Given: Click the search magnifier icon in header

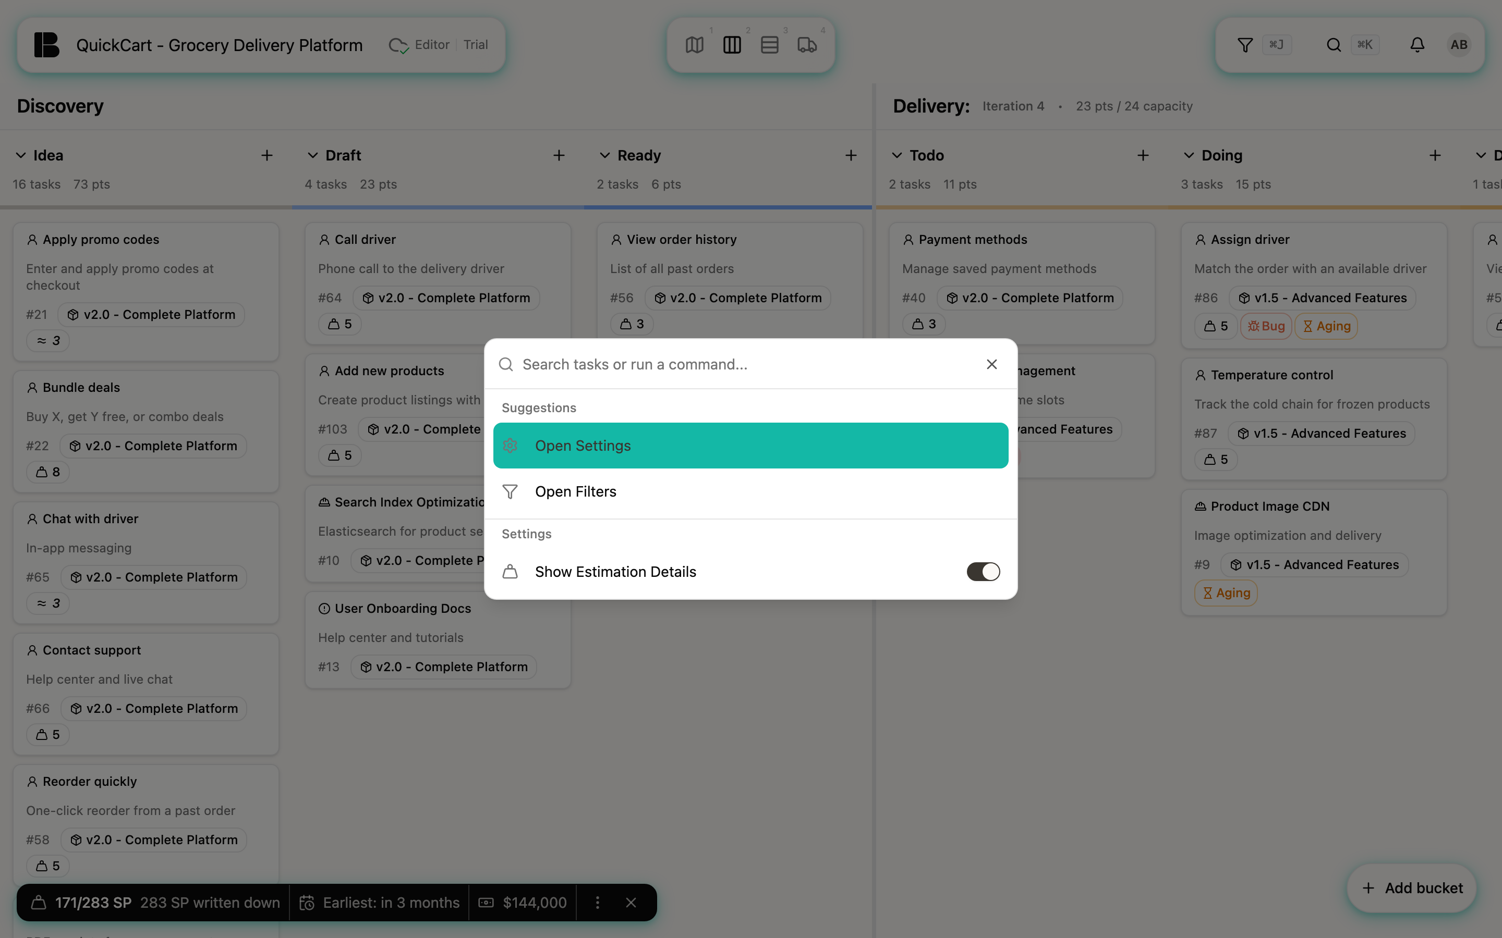Looking at the screenshot, I should (x=1333, y=45).
